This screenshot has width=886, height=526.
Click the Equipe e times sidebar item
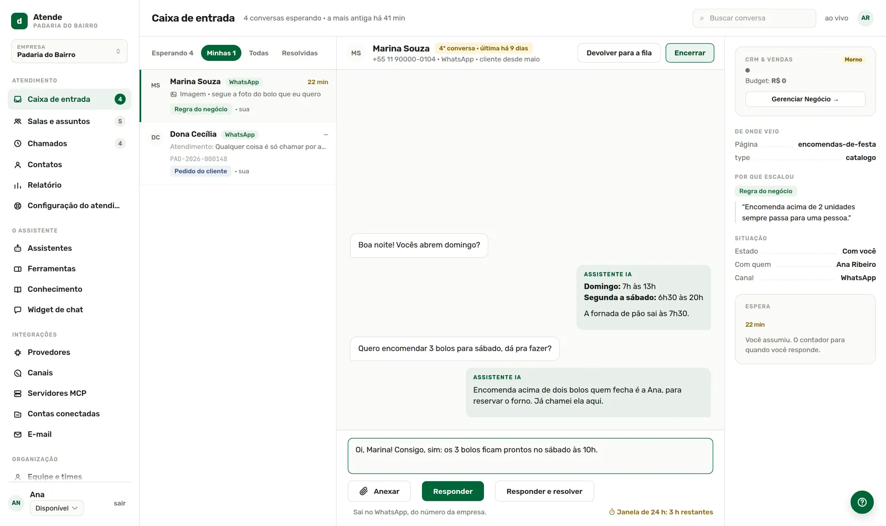[69, 477]
